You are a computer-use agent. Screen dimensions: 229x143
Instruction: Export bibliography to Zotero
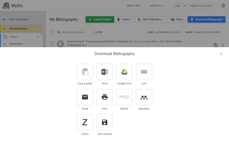85,122
